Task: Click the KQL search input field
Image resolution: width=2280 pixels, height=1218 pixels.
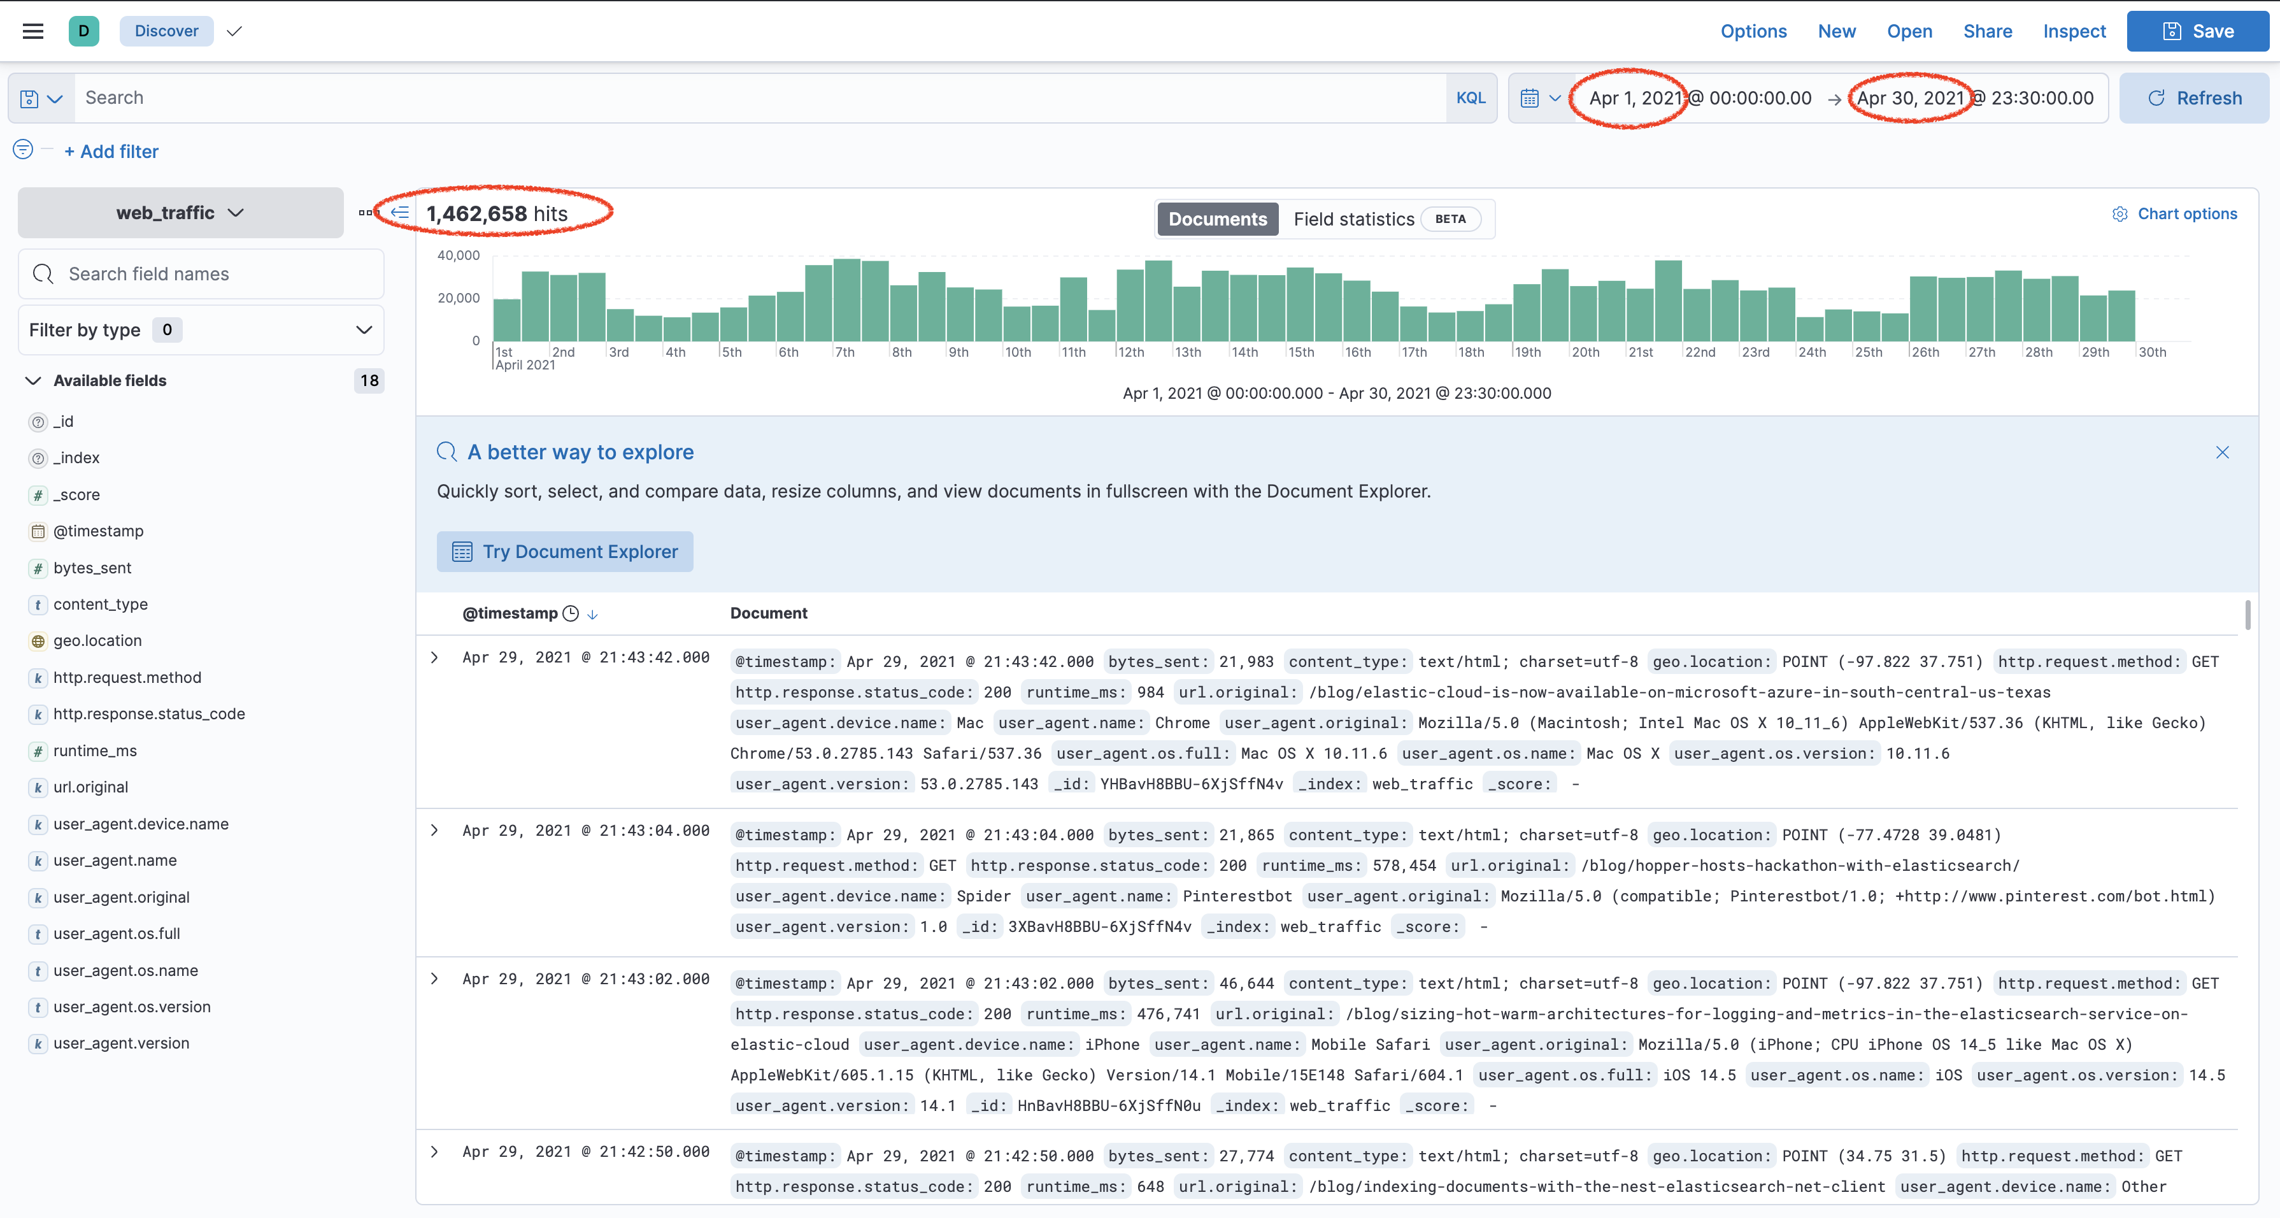Action: coord(761,98)
